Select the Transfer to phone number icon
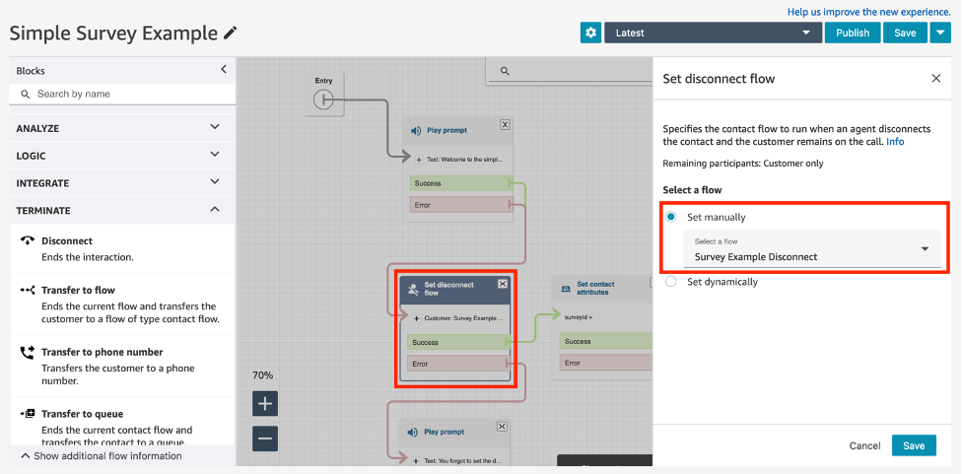 (x=27, y=352)
